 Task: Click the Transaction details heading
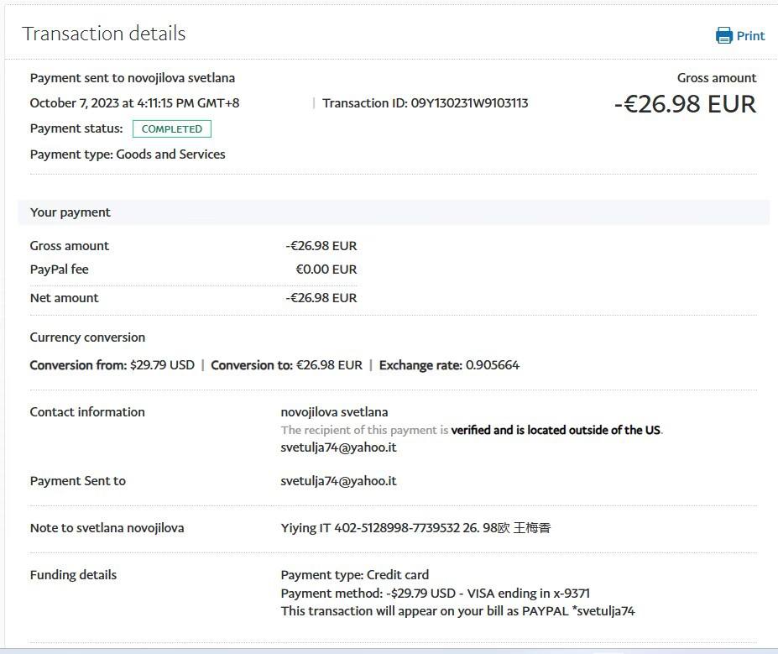(104, 34)
